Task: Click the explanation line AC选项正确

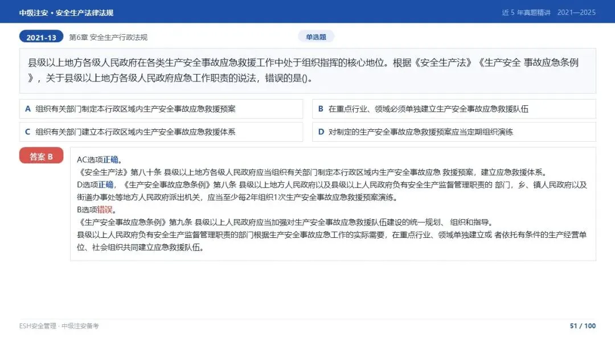Action: tap(100, 159)
